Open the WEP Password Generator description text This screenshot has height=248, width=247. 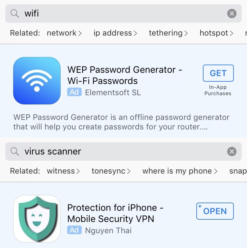click(x=121, y=122)
